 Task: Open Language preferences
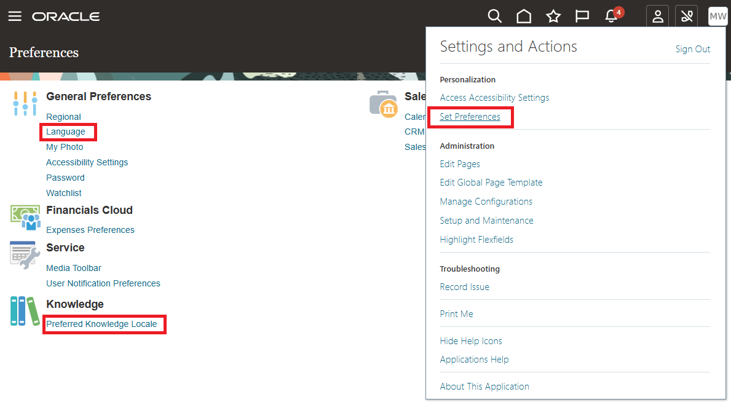coord(66,132)
